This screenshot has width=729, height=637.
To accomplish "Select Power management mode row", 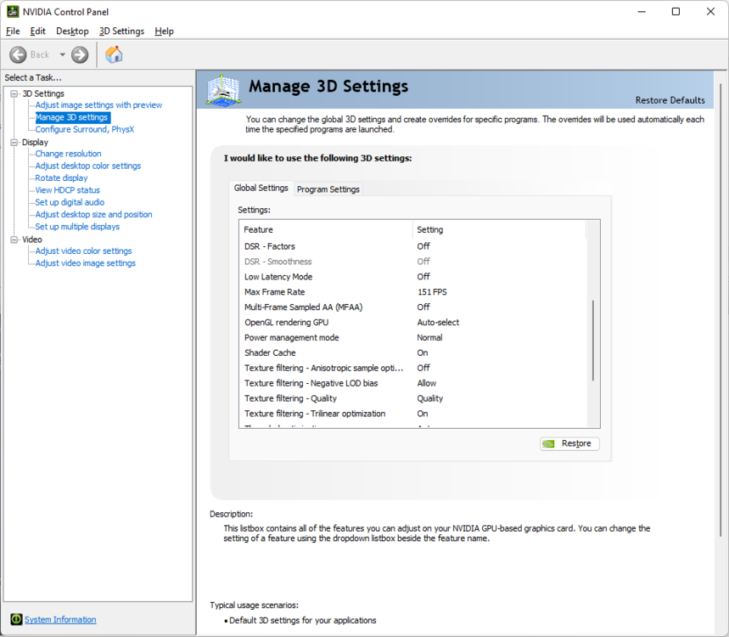I will 412,337.
